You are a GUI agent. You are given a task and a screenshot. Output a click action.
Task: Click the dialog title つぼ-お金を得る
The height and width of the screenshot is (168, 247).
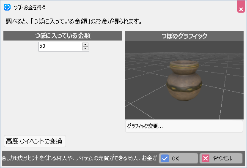[30, 7]
